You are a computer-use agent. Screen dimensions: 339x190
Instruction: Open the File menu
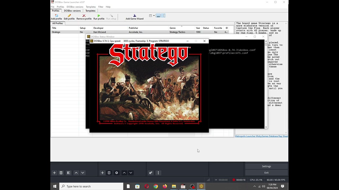(52, 7)
